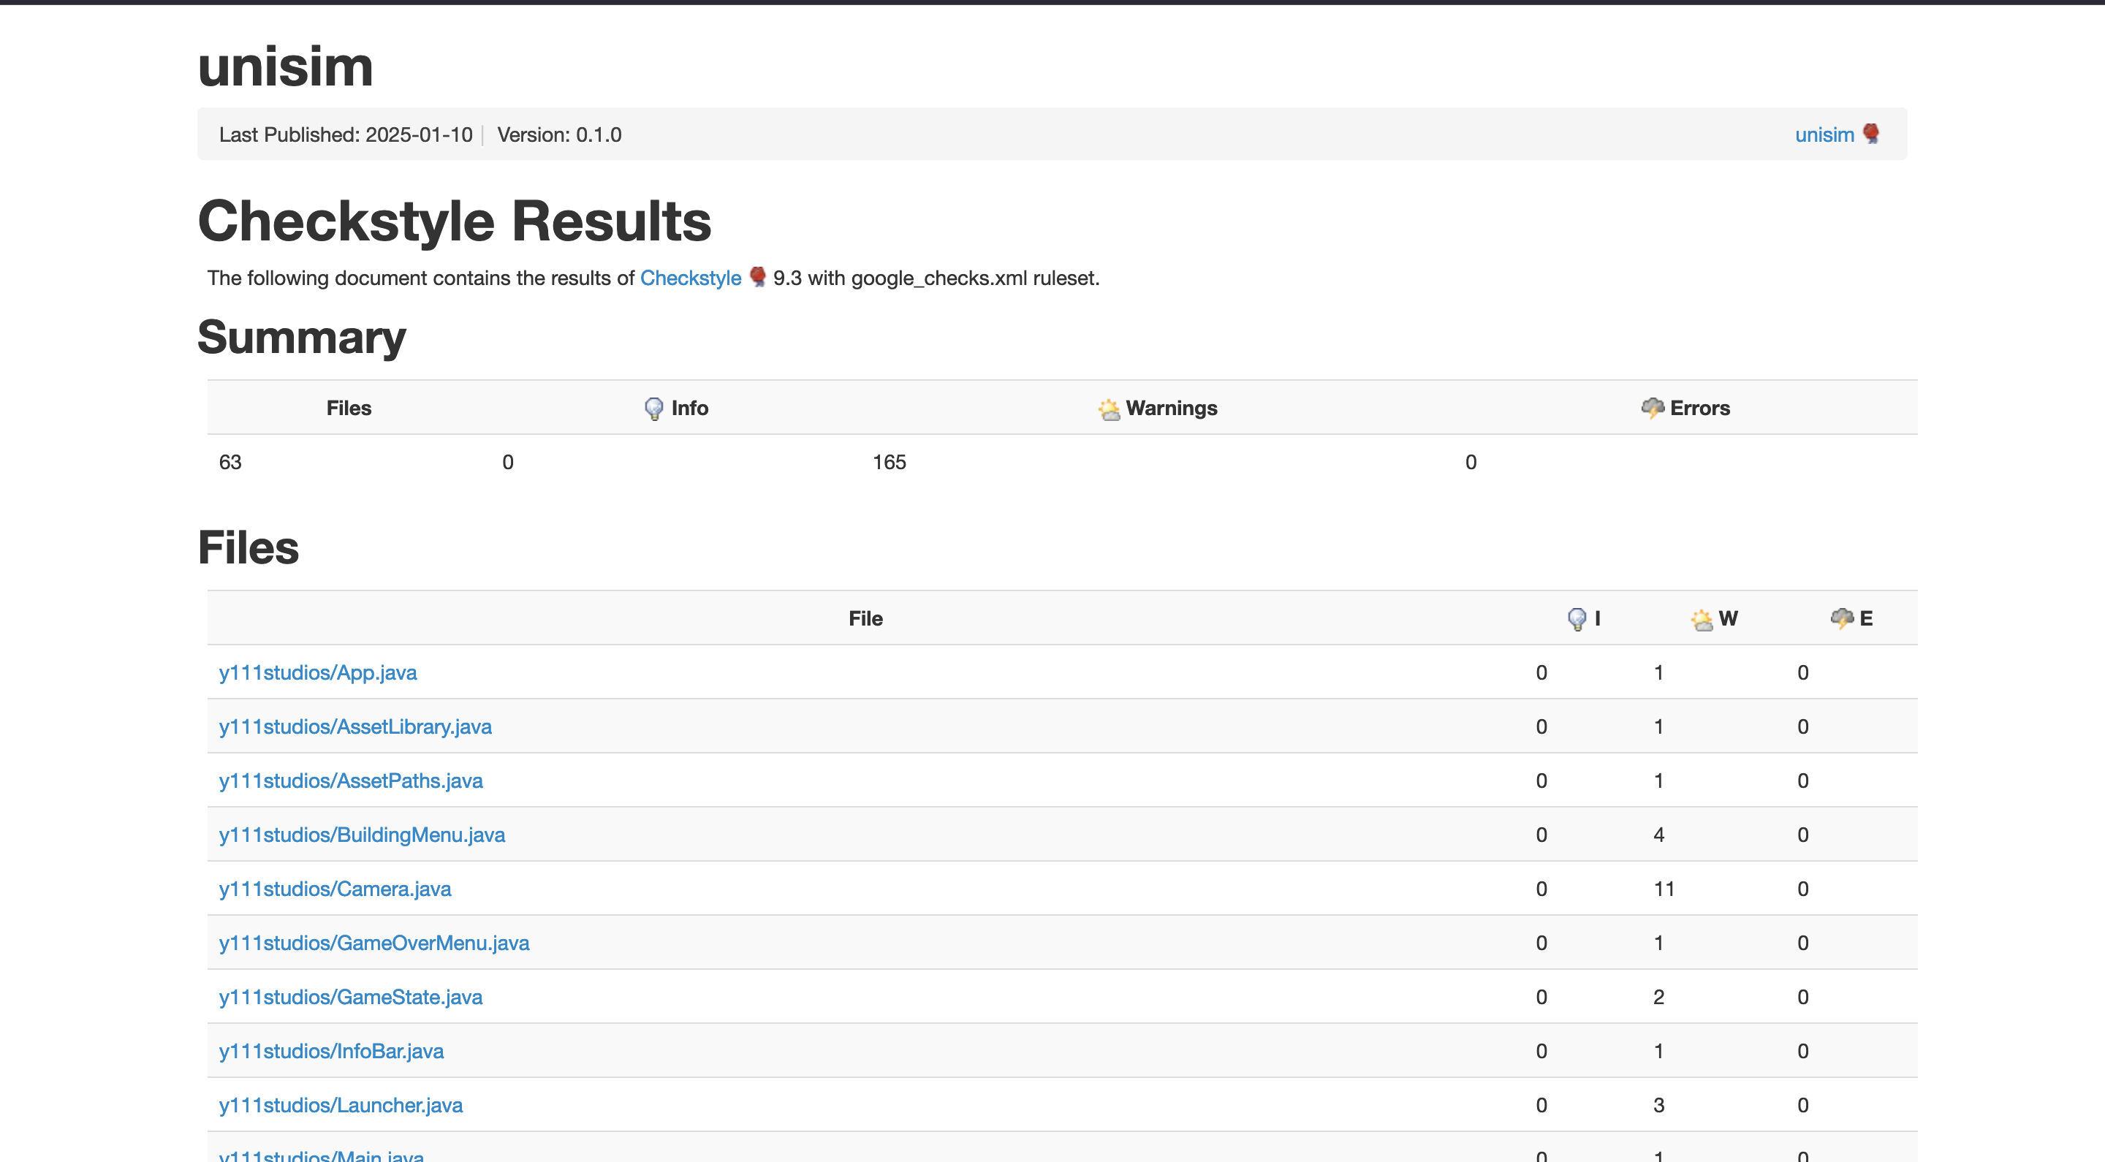This screenshot has height=1162, width=2105.
Task: Click the File column header
Action: tap(865, 618)
